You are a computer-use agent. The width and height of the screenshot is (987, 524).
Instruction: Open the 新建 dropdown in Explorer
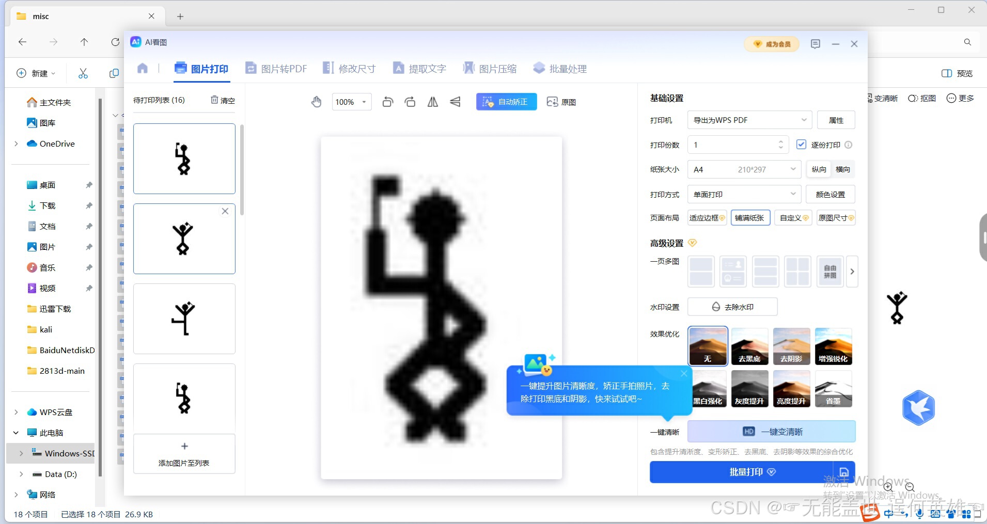pos(36,73)
